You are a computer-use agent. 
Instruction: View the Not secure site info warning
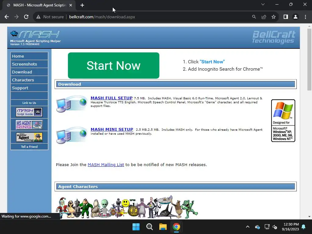coord(50,17)
